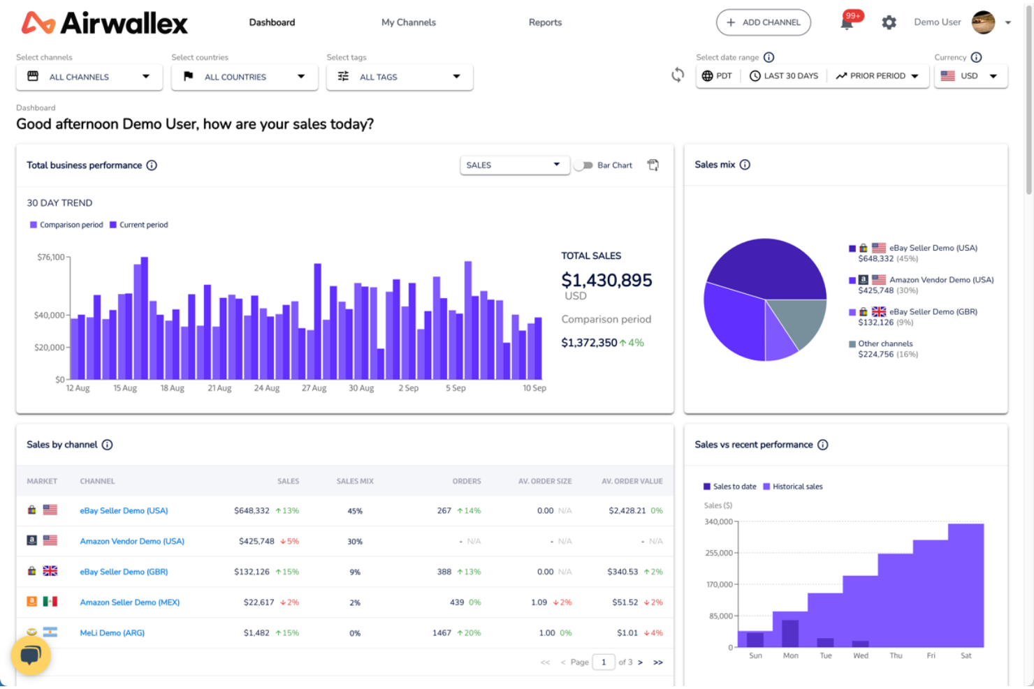Switch to the Reports tab
The image size is (1034, 689).
[x=545, y=22]
